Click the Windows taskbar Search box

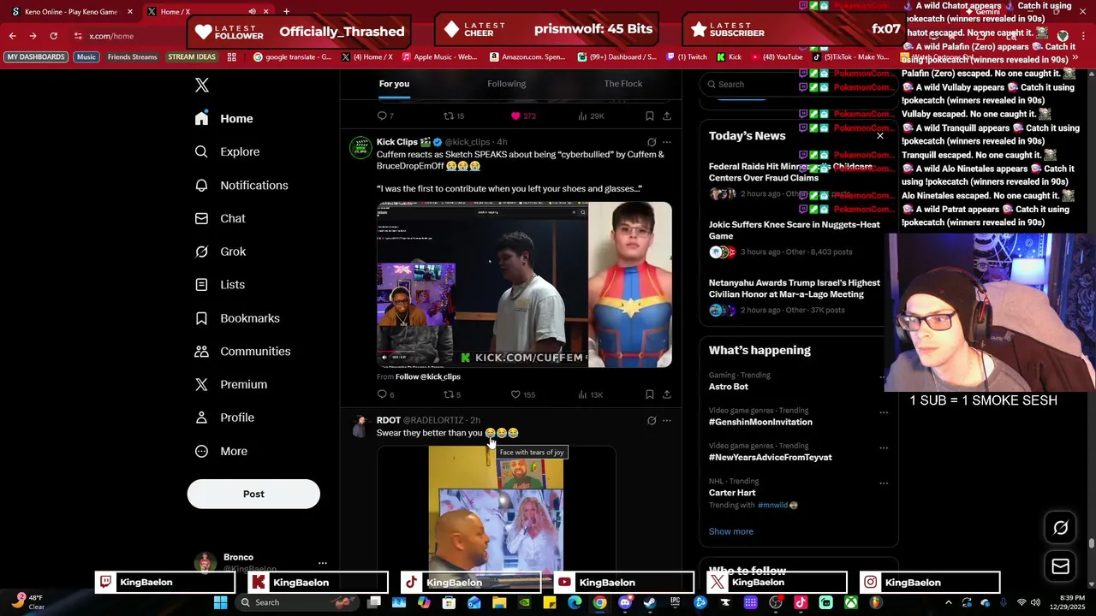click(295, 602)
